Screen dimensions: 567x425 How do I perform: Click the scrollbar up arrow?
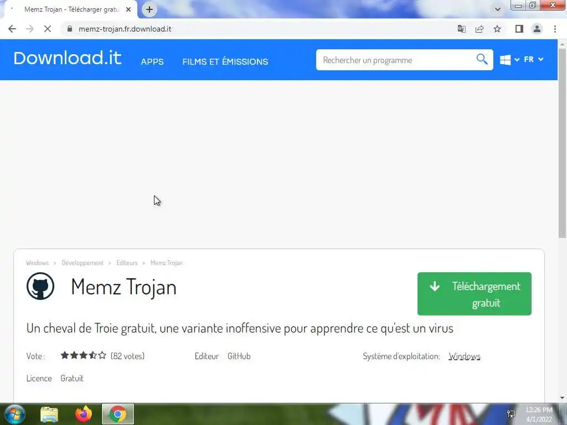pyautogui.click(x=563, y=44)
